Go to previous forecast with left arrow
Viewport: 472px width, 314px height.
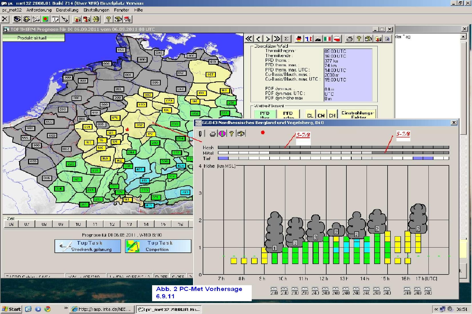point(258,39)
